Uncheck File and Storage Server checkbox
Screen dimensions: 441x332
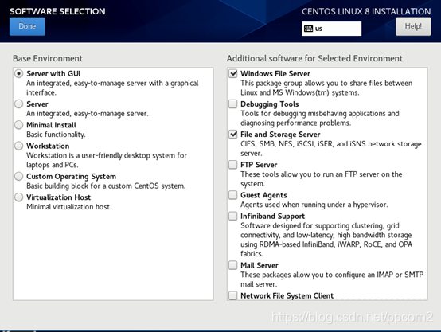click(233, 135)
